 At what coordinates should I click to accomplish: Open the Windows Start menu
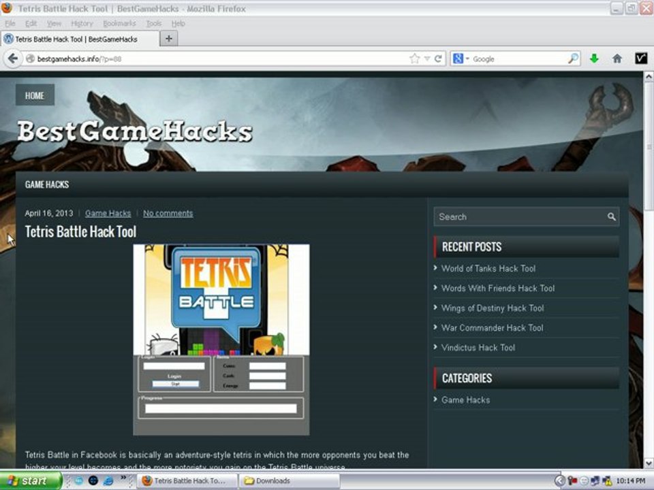30,481
